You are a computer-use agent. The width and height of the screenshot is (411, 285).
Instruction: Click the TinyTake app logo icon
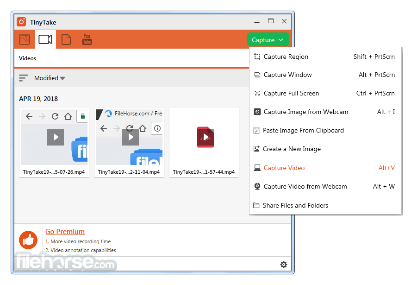tap(21, 22)
